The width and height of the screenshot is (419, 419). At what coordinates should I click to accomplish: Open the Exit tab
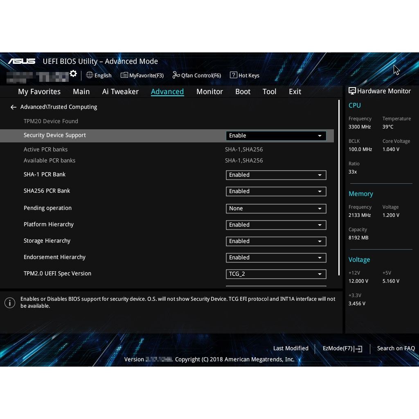tap(295, 92)
